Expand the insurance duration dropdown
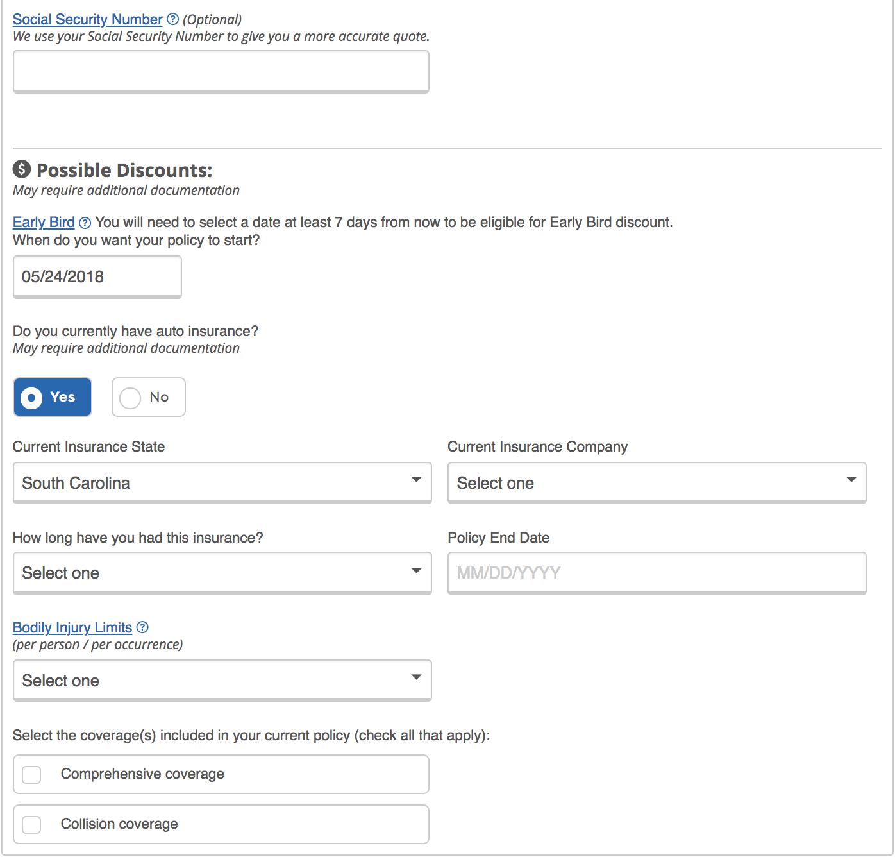The image size is (895, 857). [221, 572]
